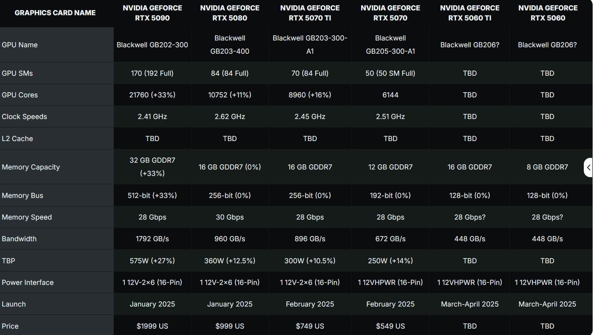
Task: Click the 1792 GB/s bandwidth cell
Action: point(152,239)
